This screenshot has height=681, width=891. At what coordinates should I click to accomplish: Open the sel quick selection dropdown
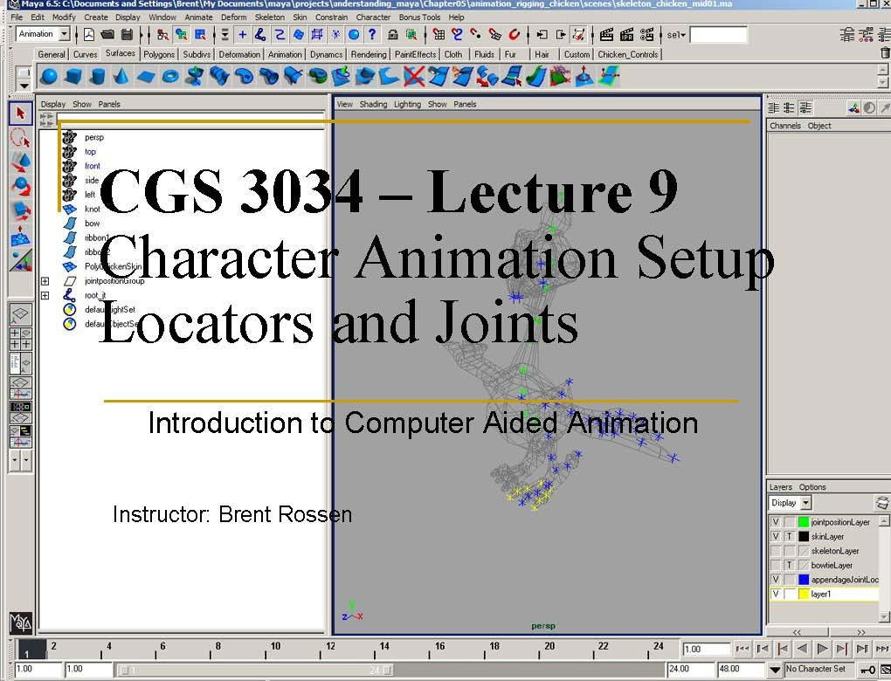coord(676,35)
